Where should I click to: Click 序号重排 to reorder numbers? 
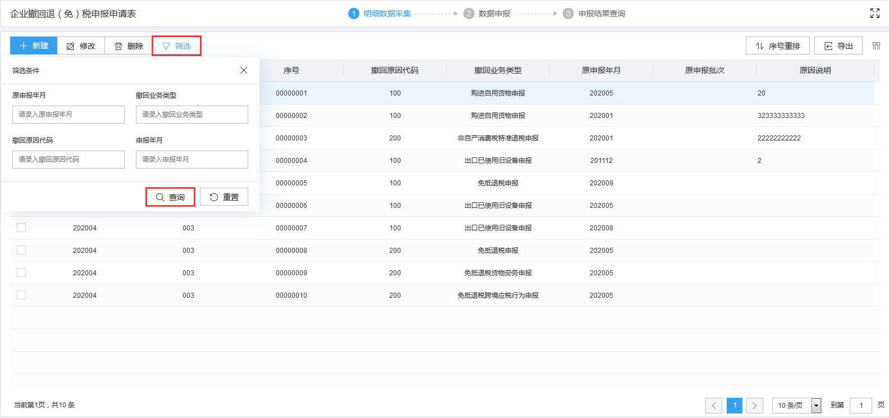point(777,46)
